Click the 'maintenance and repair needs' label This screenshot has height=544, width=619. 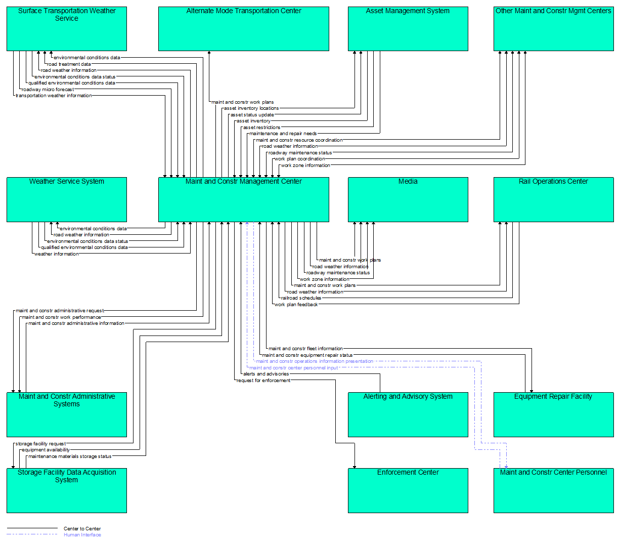283,134
